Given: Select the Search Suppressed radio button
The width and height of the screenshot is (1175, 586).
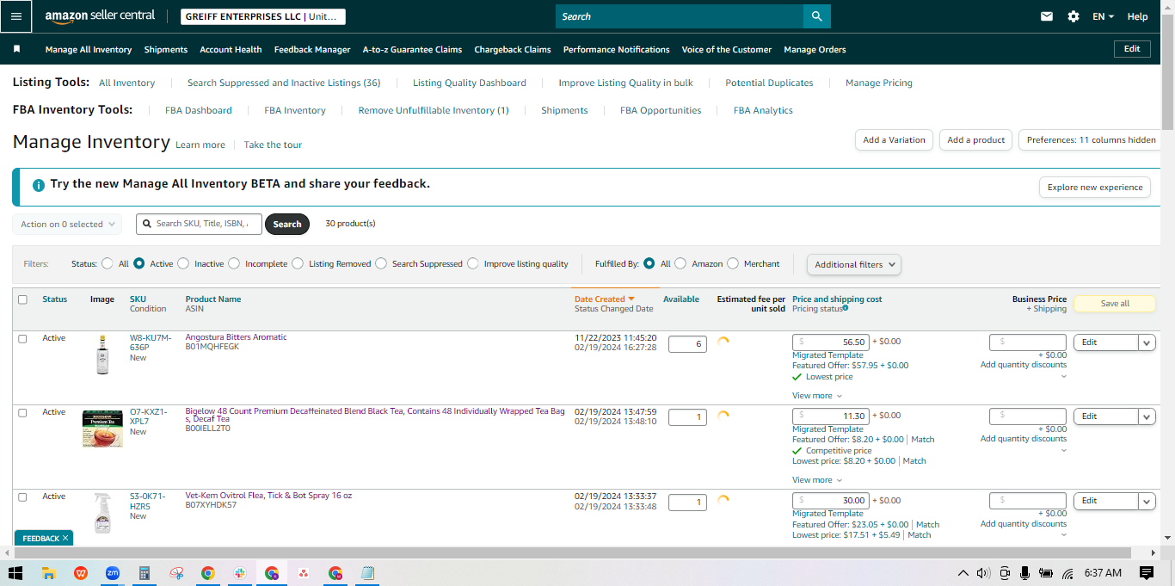Looking at the screenshot, I should tap(381, 264).
